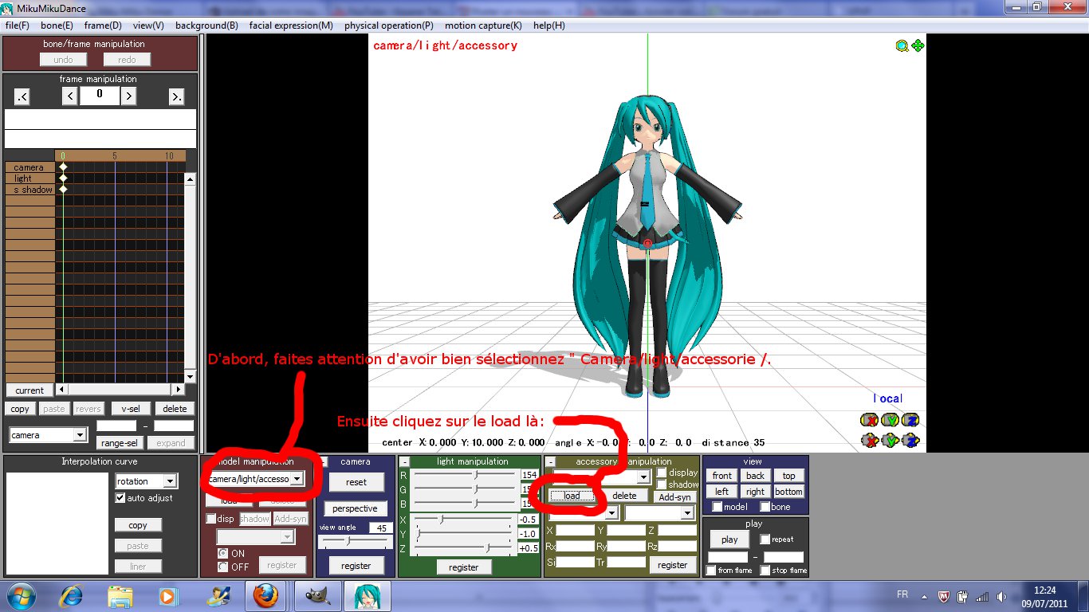This screenshot has height=612, width=1089.
Task: Click the magnifier zoom icon in the viewport
Action: point(902,46)
